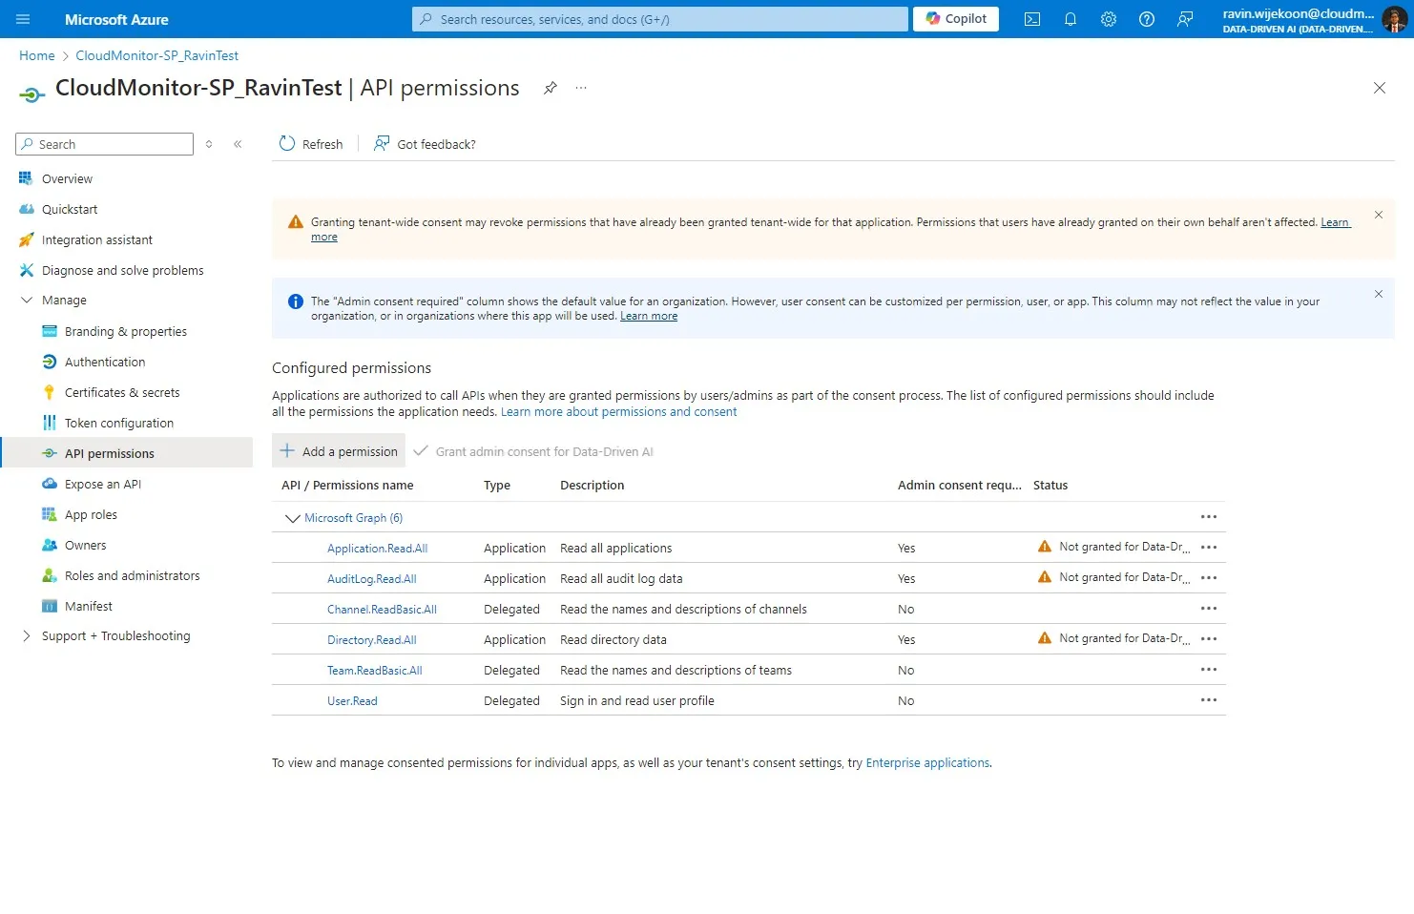
Task: Click the warning icon on Directory.Read.All status
Action: 1045,638
